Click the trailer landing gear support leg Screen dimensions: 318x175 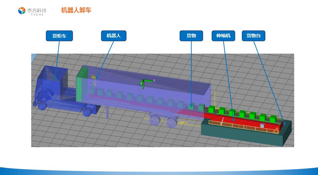click(107, 112)
